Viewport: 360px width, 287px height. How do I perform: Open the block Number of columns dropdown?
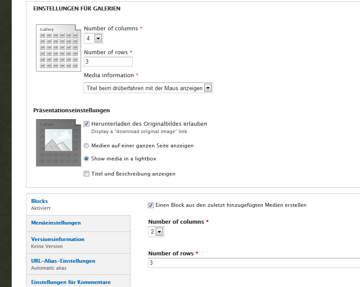(156, 232)
